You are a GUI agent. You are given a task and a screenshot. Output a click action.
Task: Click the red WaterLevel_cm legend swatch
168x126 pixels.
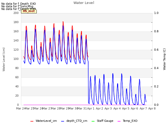pos(32,121)
